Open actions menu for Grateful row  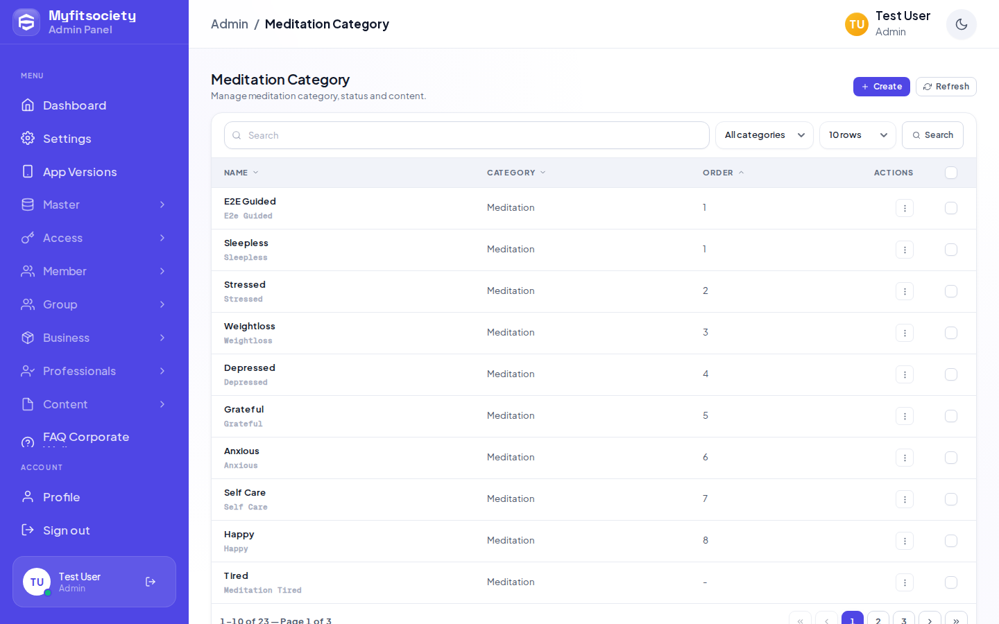905,416
